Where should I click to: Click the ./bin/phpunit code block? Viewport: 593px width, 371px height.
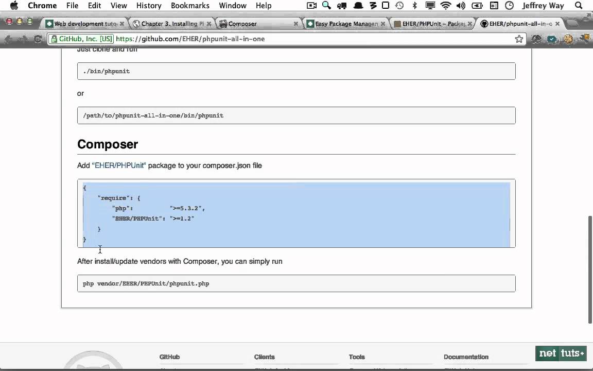(x=296, y=71)
